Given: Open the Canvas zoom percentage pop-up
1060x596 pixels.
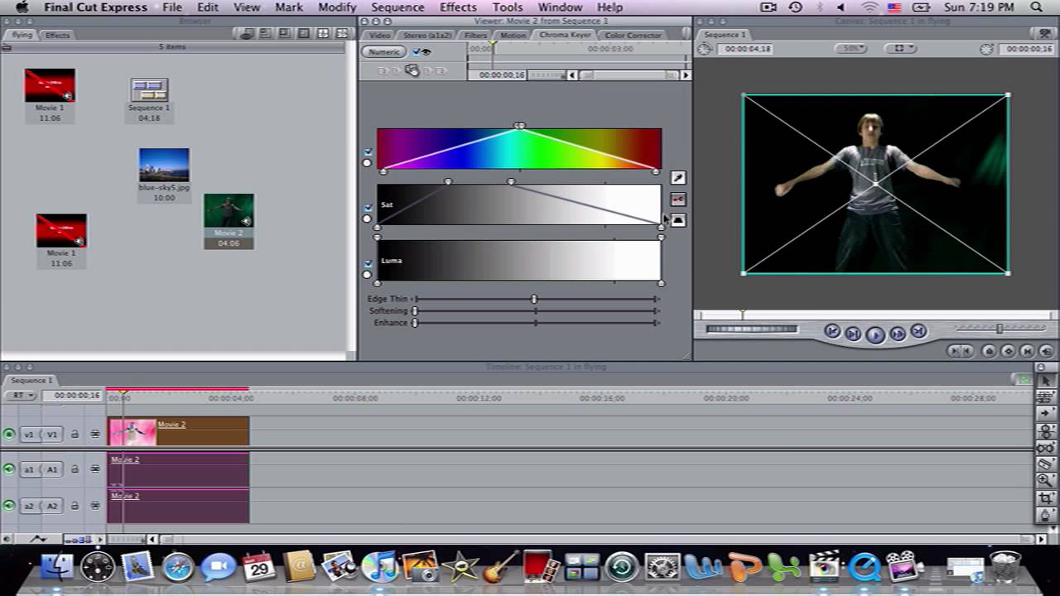Looking at the screenshot, I should (x=850, y=49).
